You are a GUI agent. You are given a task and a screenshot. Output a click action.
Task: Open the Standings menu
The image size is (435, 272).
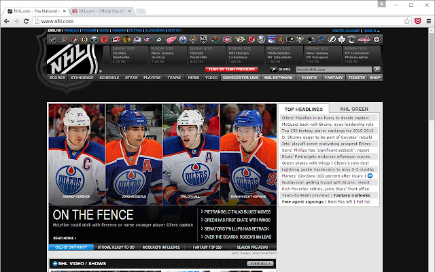click(82, 78)
